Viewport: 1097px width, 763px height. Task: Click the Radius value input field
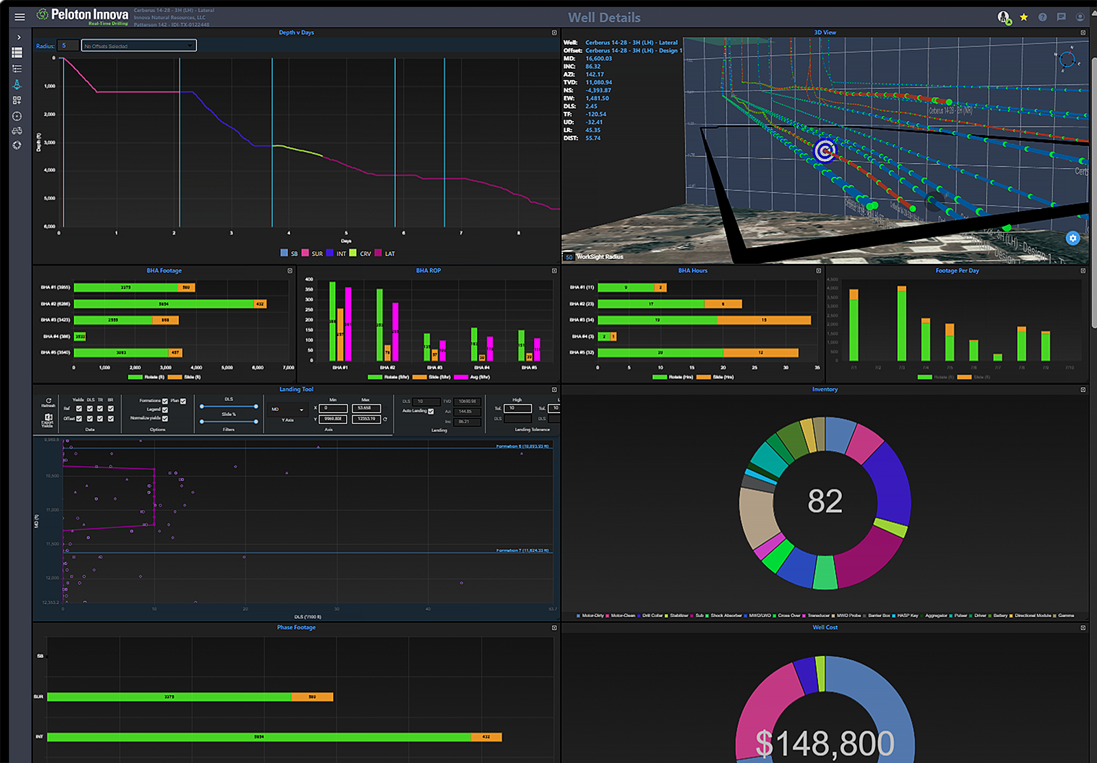click(x=67, y=45)
